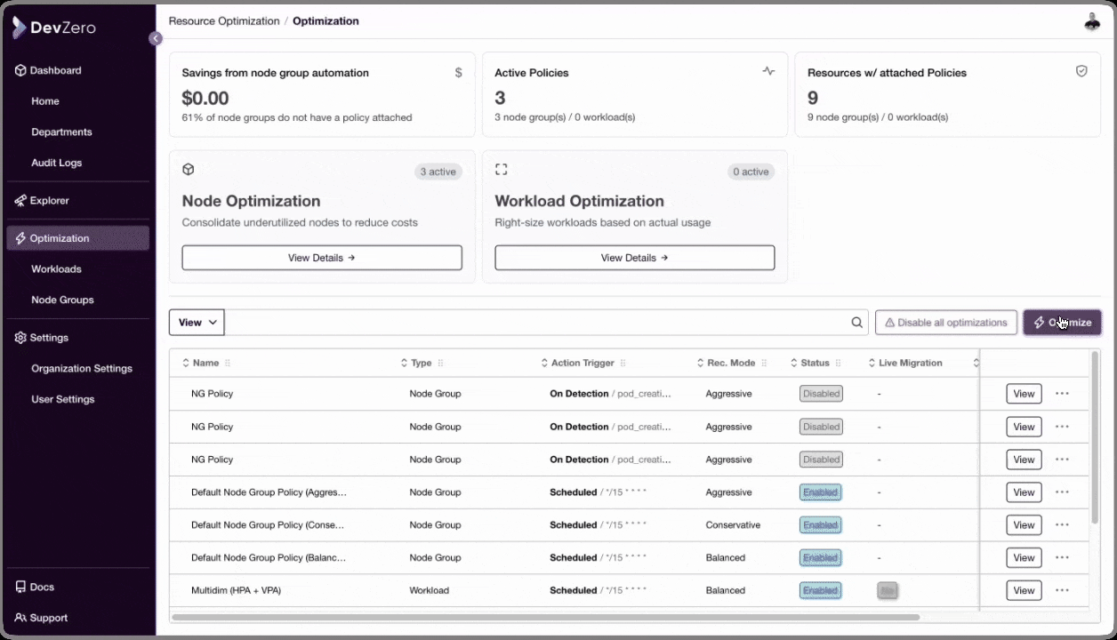This screenshot has height=640, width=1117.
Task: Click the cube icon on Node Optimization card
Action: (x=188, y=169)
